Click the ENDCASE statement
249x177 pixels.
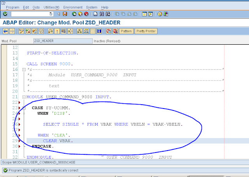[x=43, y=146]
